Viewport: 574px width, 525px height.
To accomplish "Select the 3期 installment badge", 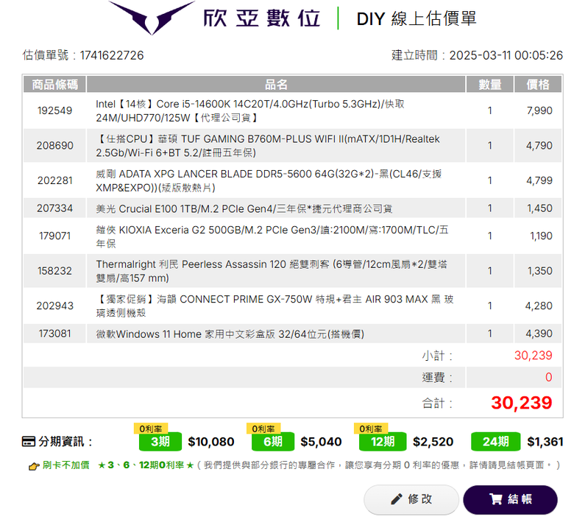I will [160, 442].
